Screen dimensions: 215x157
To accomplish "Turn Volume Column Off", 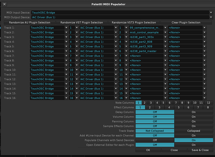I will (x=155, y=117).
